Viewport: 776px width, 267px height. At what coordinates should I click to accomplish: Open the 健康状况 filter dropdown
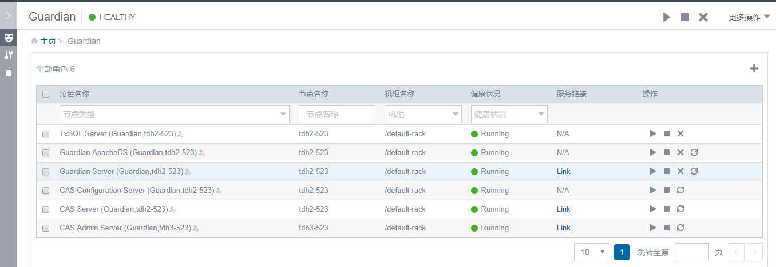point(509,114)
